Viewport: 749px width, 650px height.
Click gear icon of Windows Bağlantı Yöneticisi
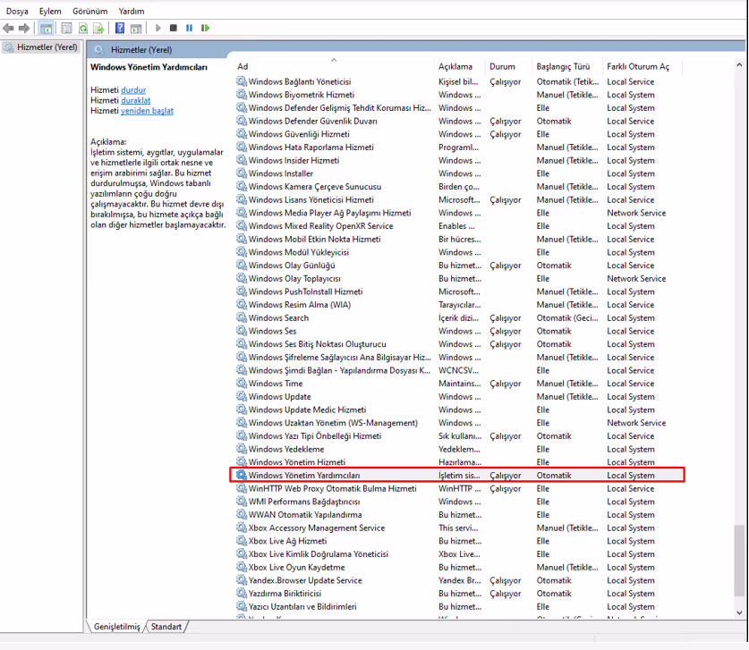(242, 81)
